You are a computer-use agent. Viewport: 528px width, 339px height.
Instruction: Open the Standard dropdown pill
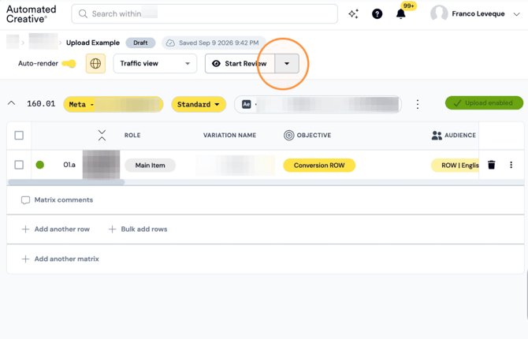pyautogui.click(x=199, y=105)
